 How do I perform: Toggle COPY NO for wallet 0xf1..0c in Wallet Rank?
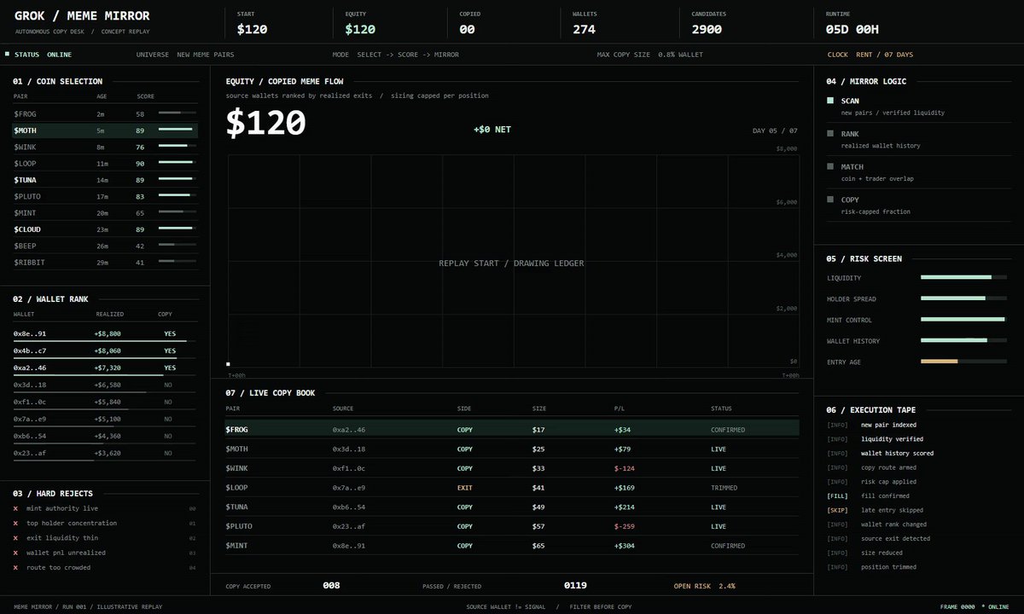pos(167,402)
